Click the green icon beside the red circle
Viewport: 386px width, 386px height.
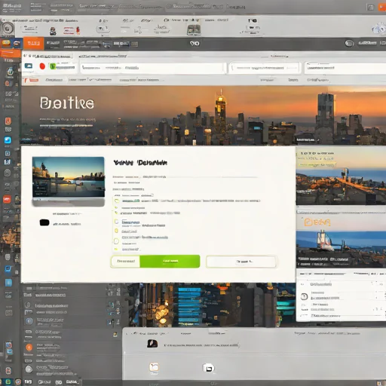[53, 66]
